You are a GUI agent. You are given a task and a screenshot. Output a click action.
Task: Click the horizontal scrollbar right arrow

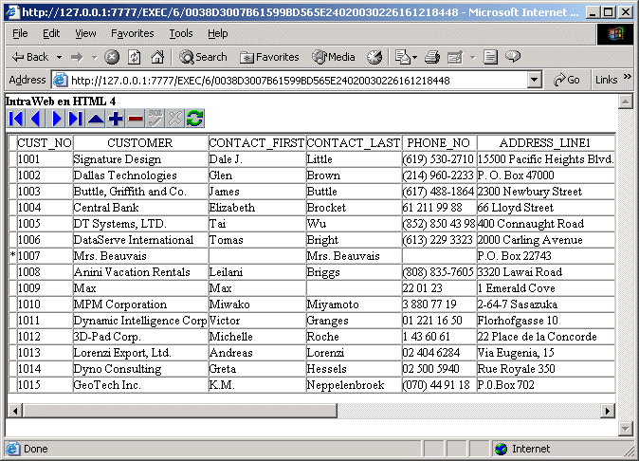point(608,411)
